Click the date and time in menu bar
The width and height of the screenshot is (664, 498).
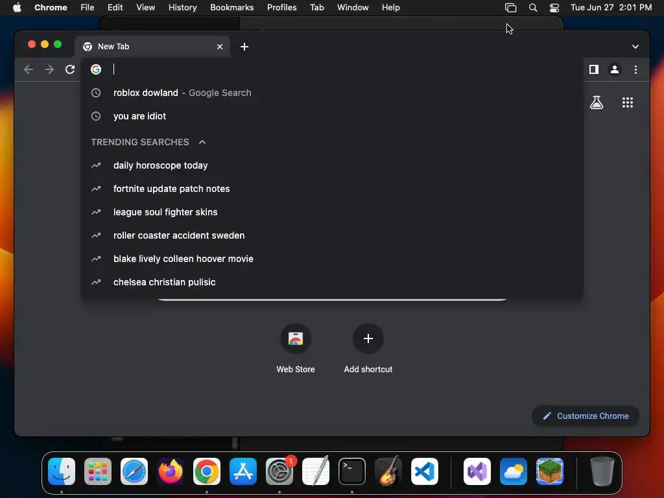point(611,8)
